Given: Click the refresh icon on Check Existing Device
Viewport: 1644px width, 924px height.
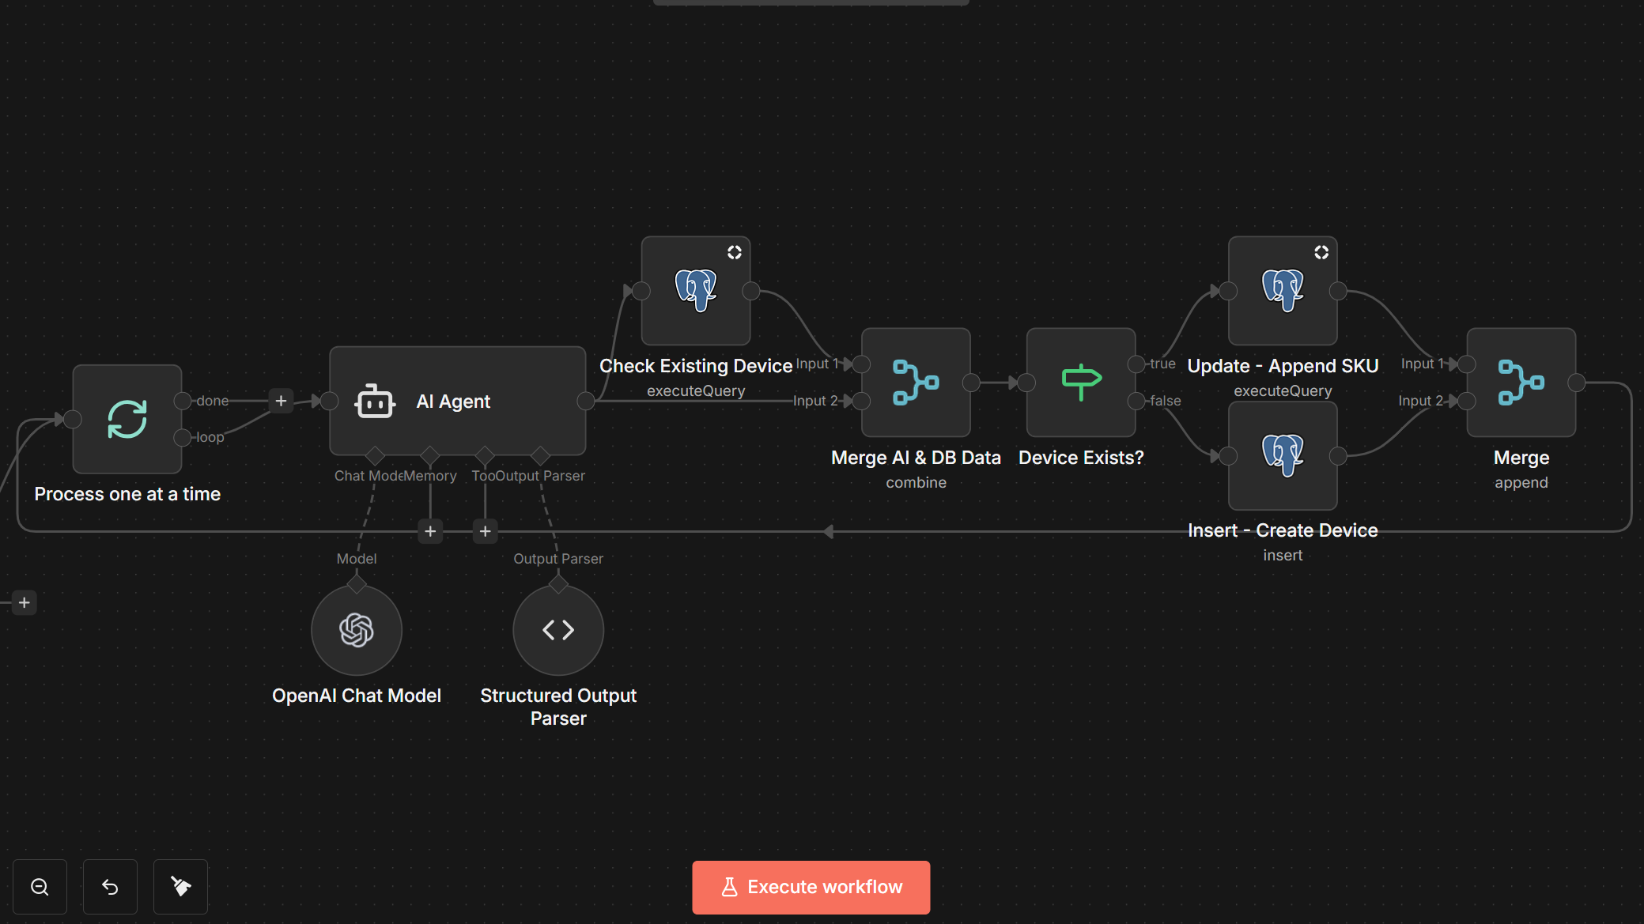Looking at the screenshot, I should point(735,251).
